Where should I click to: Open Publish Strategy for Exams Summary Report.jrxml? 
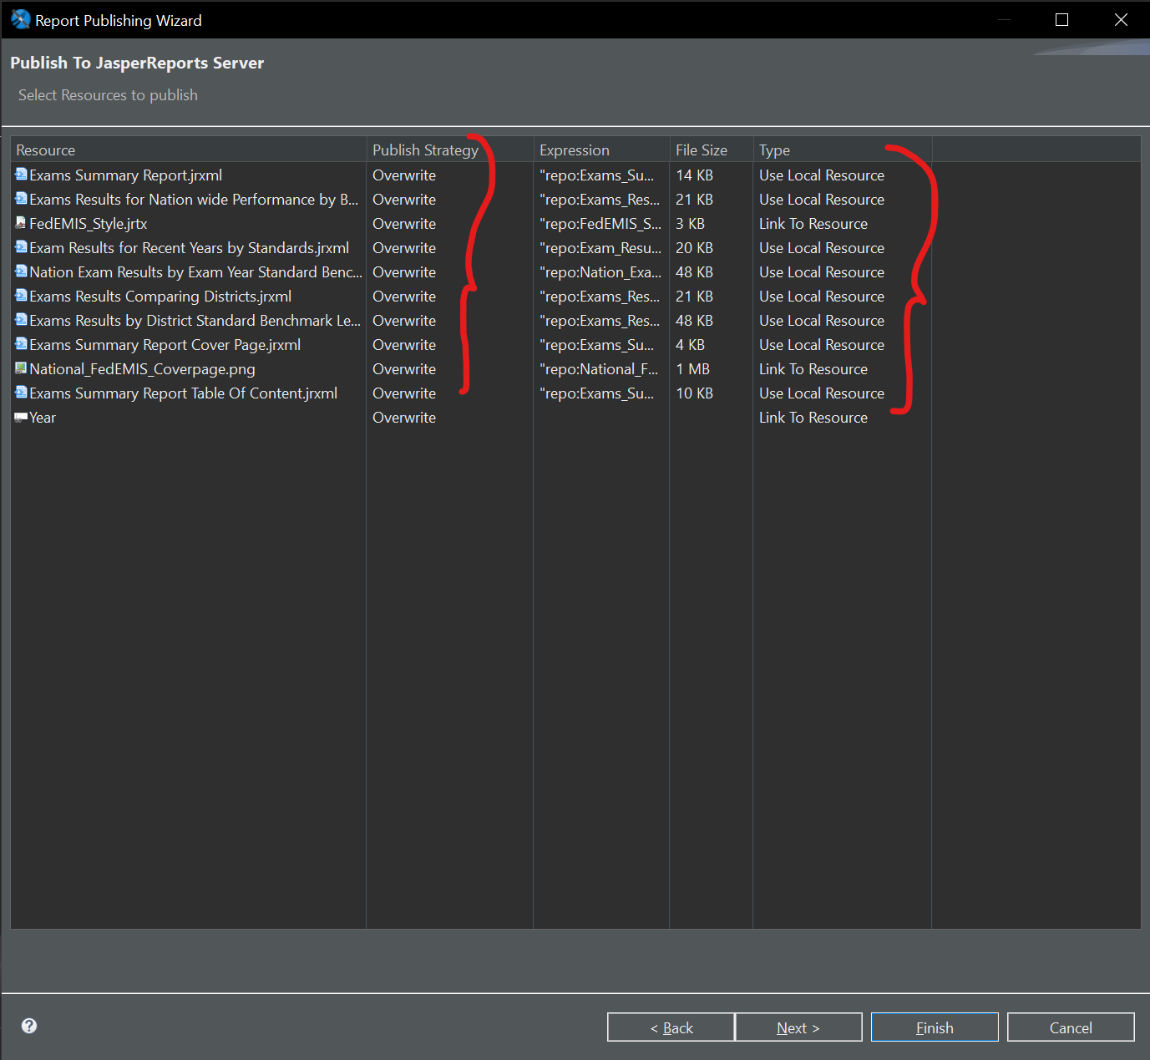(404, 175)
